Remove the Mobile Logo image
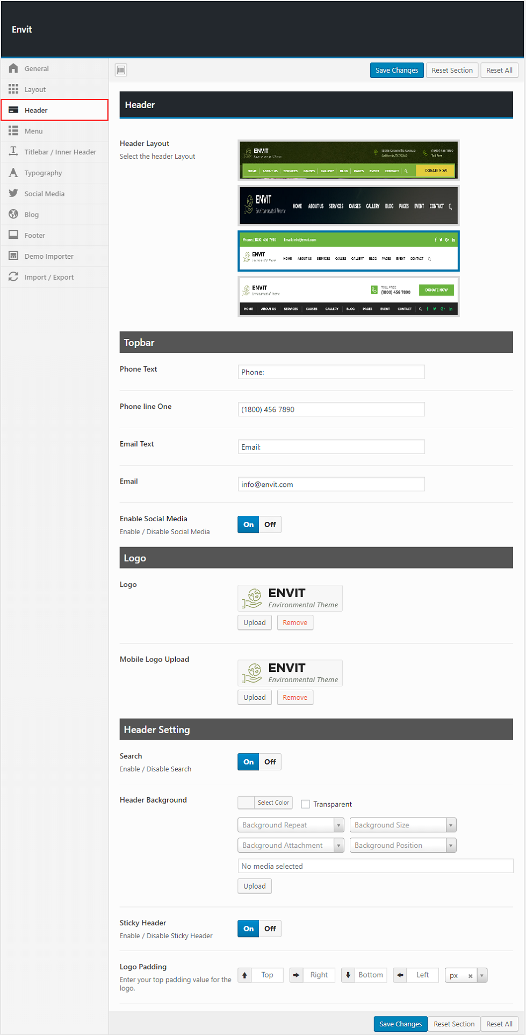 [x=295, y=698]
